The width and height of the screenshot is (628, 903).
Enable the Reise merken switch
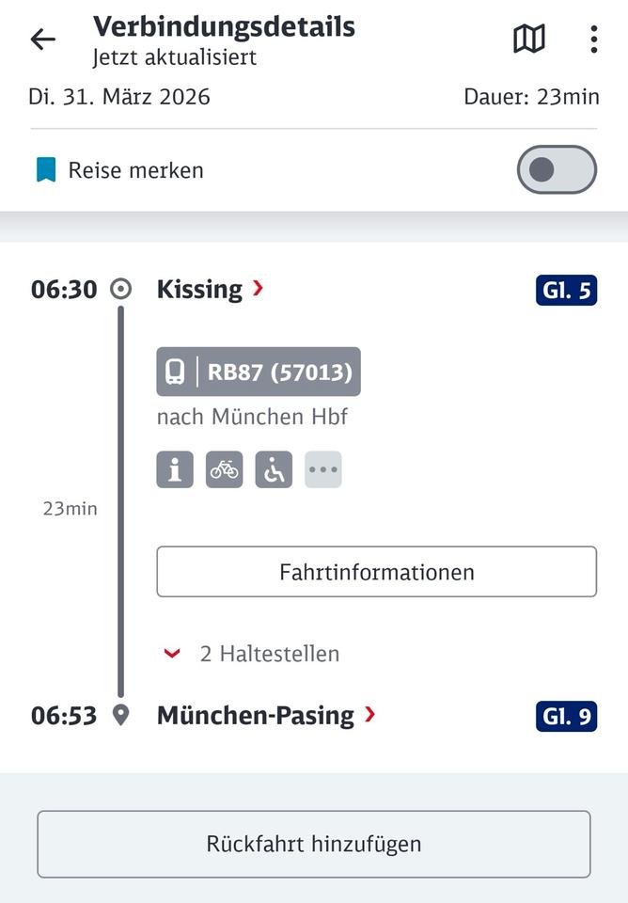point(557,170)
